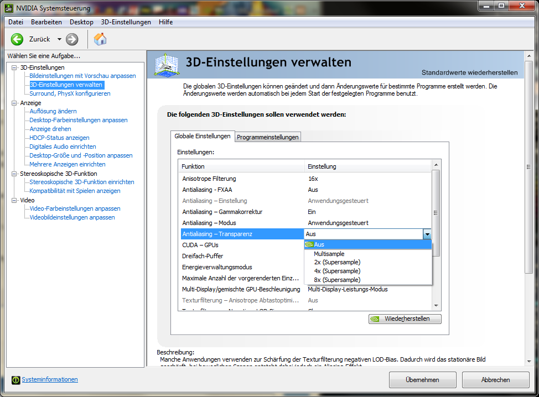This screenshot has height=397, width=539.
Task: Click the main page scroll-up arrow
Action: (x=529, y=56)
